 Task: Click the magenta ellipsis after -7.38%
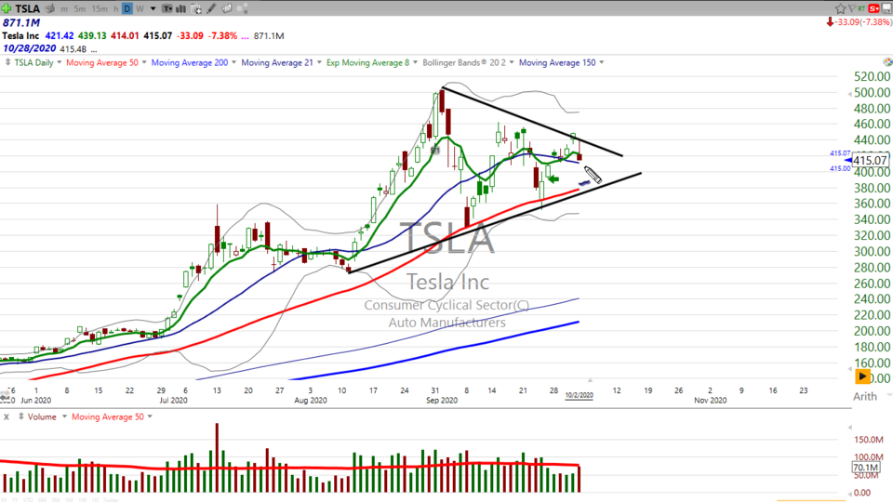click(x=245, y=36)
